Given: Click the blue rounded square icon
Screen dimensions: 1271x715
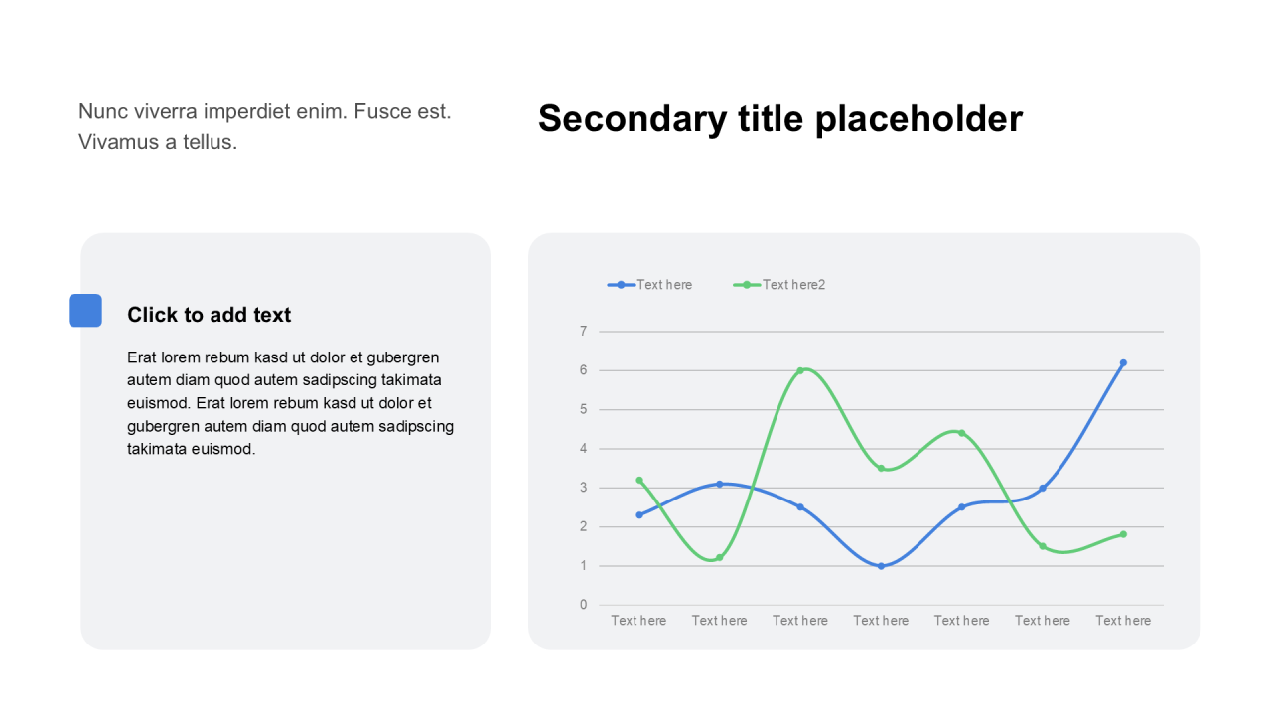Looking at the screenshot, I should pyautogui.click(x=85, y=311).
